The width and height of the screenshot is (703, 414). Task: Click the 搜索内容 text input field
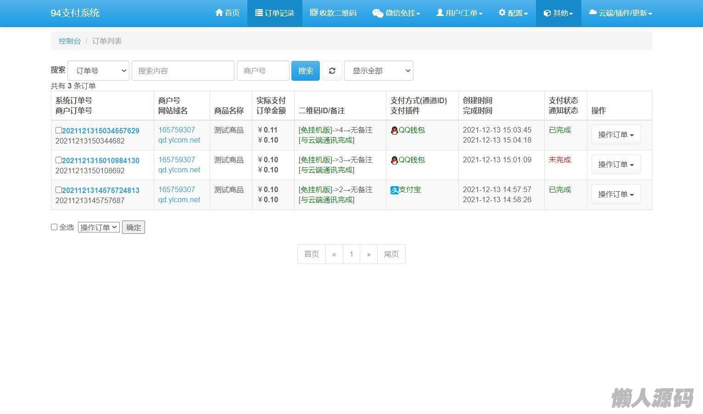point(183,71)
